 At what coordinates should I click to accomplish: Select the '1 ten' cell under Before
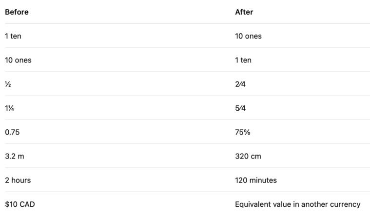pyautogui.click(x=13, y=36)
